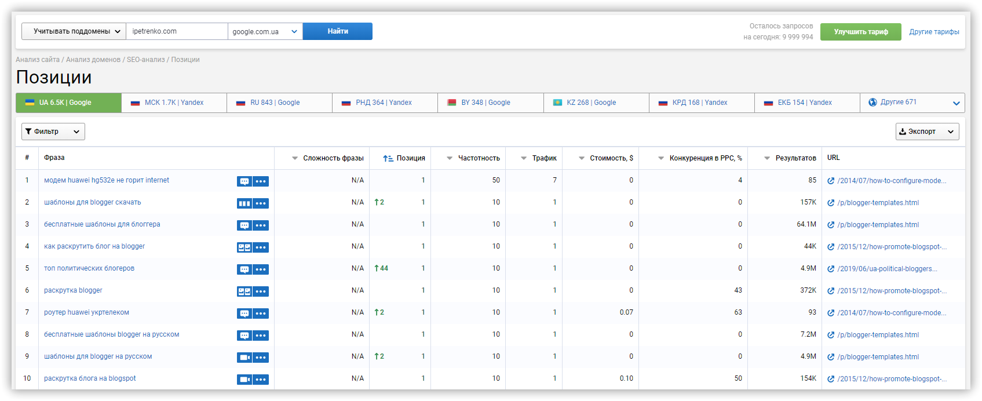This screenshot has width=982, height=401.
Task: Click snippet icon for 'бесплатные шаблоны blogger на русском'
Action: point(244,336)
